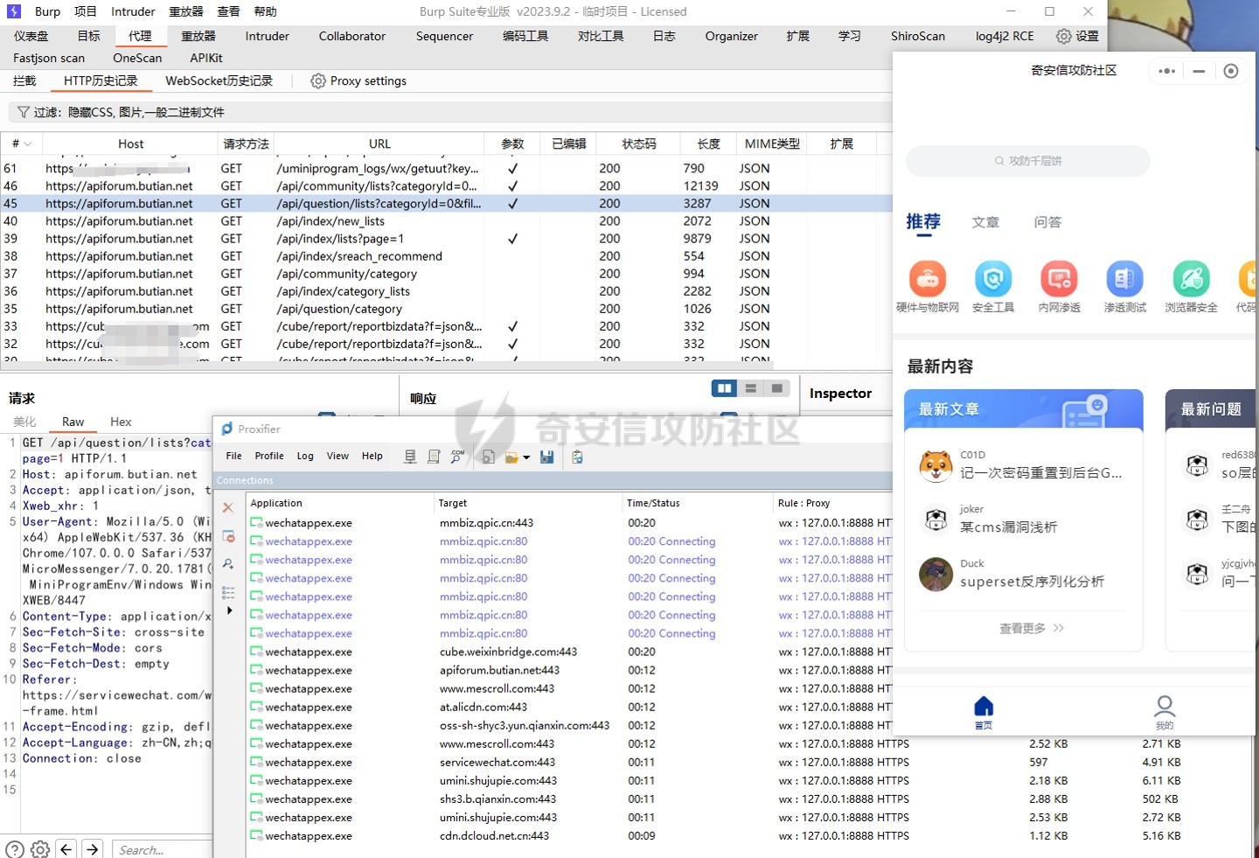Switch request view to 美化 tab

pos(24,422)
